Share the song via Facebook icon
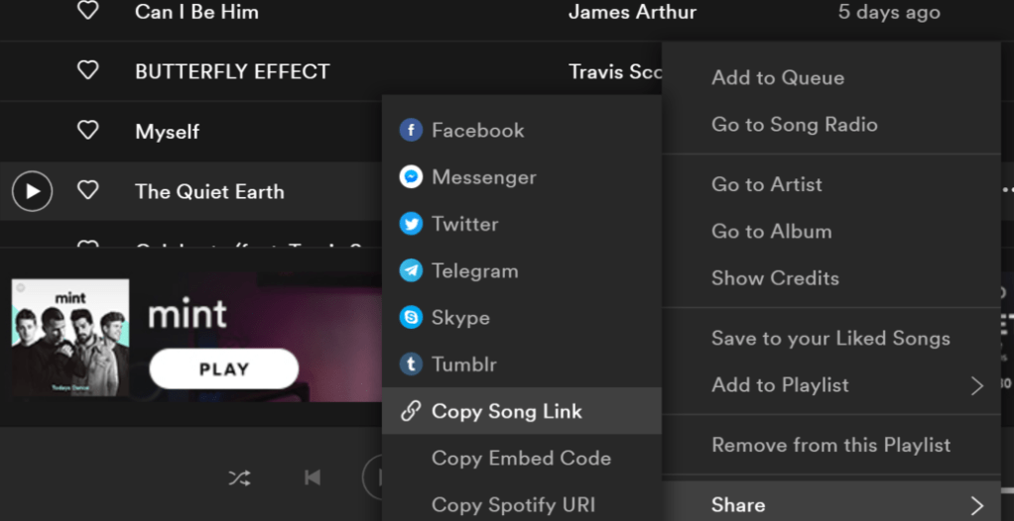The width and height of the screenshot is (1014, 521). [411, 131]
